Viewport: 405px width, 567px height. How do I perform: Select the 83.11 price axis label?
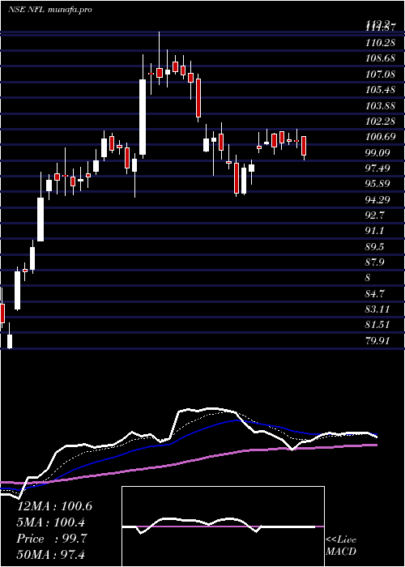pos(377,309)
